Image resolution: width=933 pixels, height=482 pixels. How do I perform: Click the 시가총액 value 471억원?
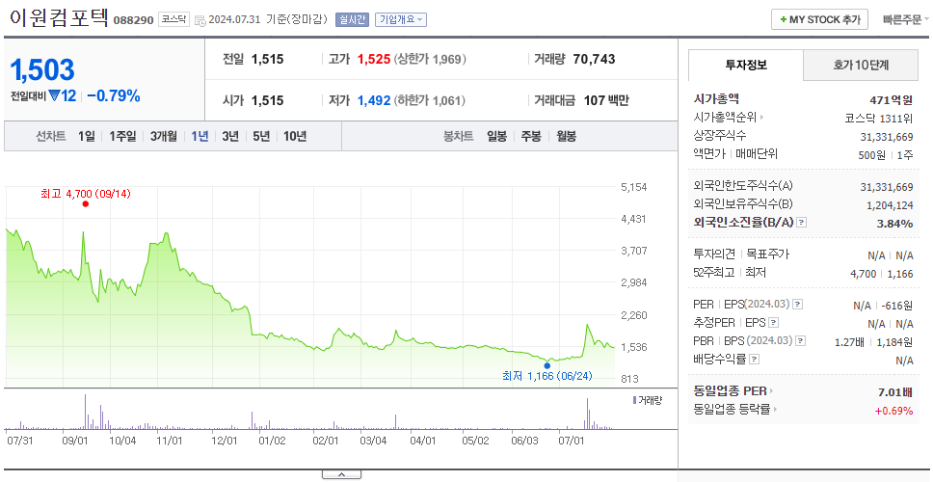tap(891, 100)
